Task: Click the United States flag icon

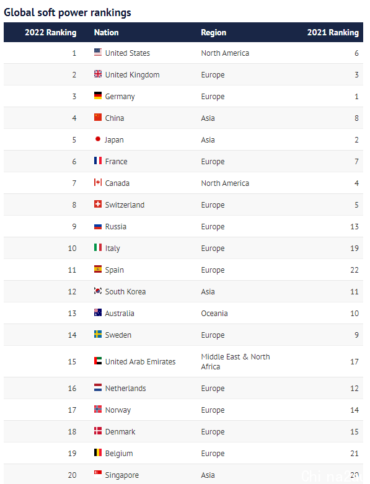Action: point(98,52)
